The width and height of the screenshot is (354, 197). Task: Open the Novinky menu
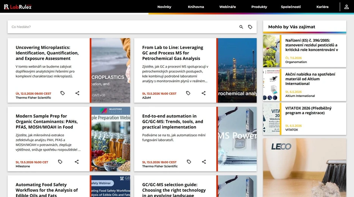coord(165,7)
